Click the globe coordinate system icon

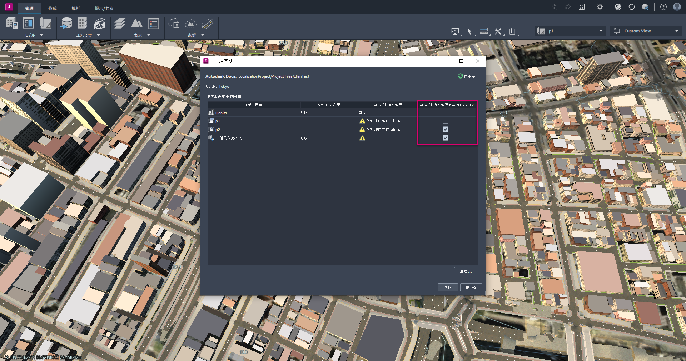(100, 24)
